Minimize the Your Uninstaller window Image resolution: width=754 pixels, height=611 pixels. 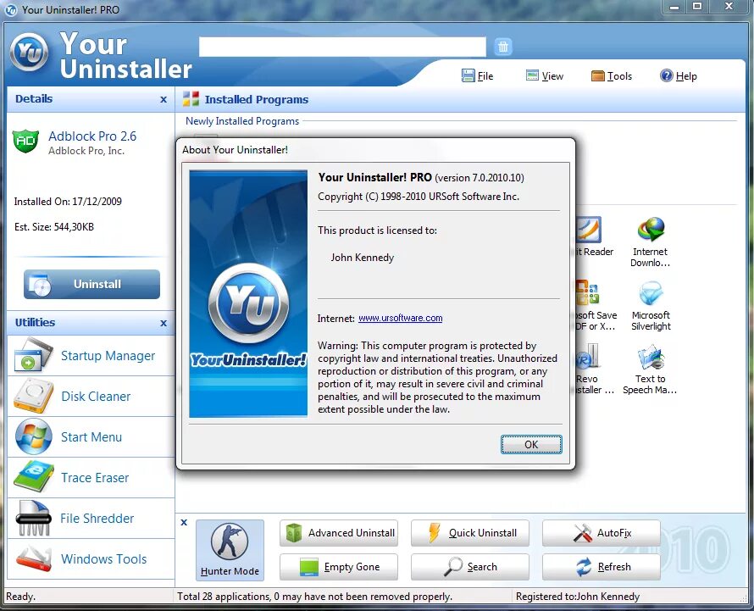coord(674,7)
